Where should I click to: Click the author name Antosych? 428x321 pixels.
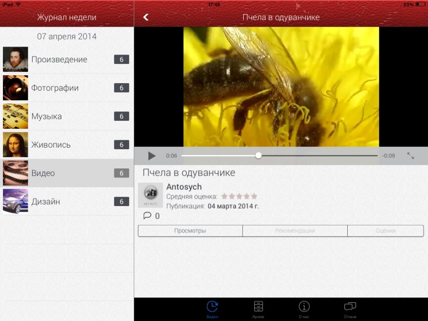[184, 187]
